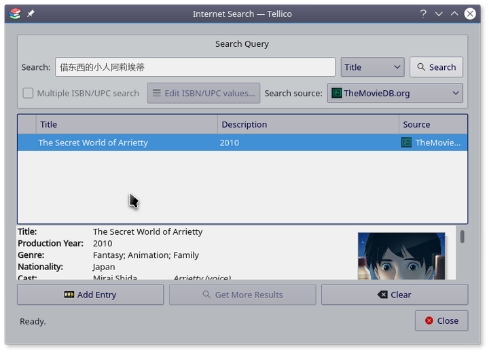Click the help question mark icon
Image resolution: width=489 pixels, height=353 pixels.
(x=422, y=14)
